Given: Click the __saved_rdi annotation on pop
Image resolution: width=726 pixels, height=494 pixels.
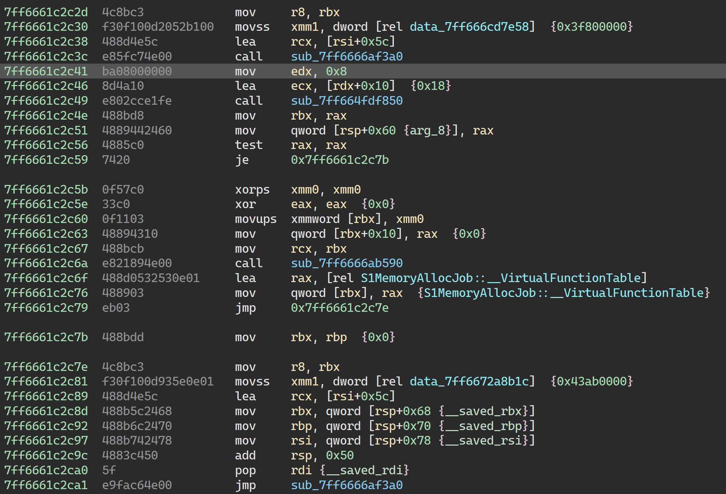Looking at the screenshot, I should (x=364, y=470).
